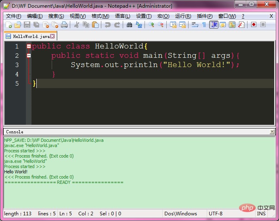Close the HelloWorld.java tab
The width and height of the screenshot is (279, 221).
[x=52, y=36]
